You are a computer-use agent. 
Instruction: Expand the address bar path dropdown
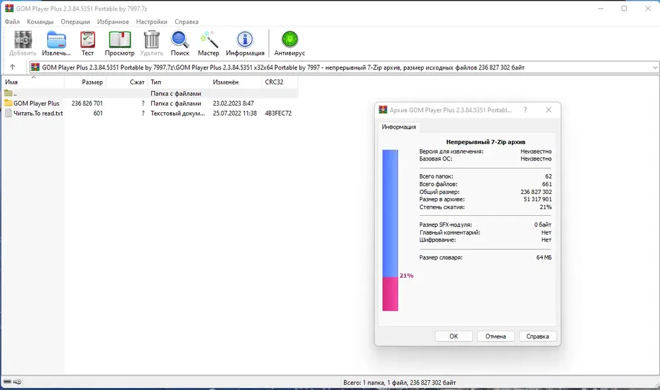coord(655,67)
